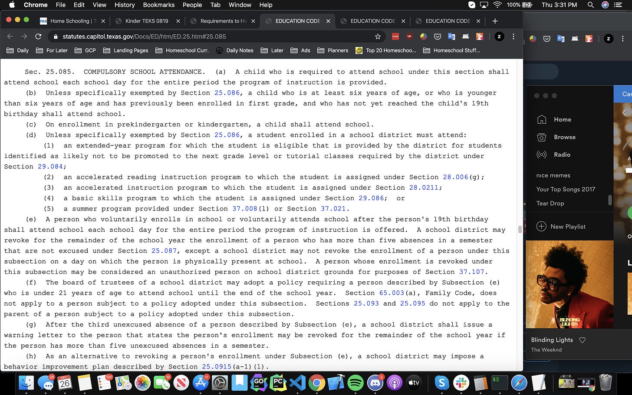Open the Pocket extension in front Chrome window
This screenshot has height=395, width=632.
(438, 36)
